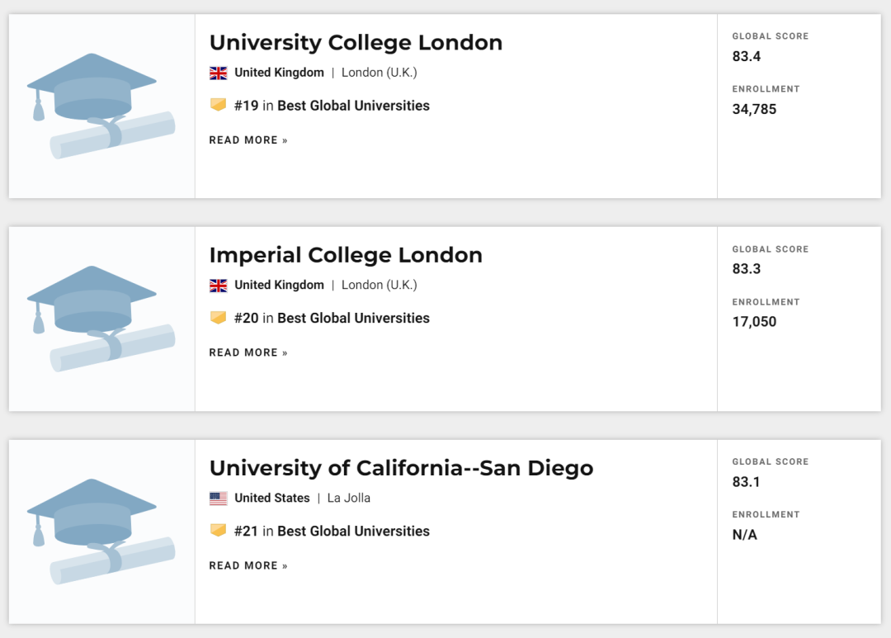The image size is (891, 638).
Task: Click the UK flag beside Imperial College London
Action: [218, 286]
